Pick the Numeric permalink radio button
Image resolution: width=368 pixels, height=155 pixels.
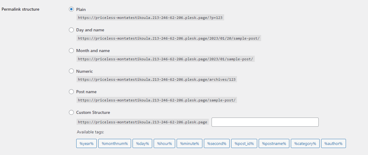(x=71, y=71)
